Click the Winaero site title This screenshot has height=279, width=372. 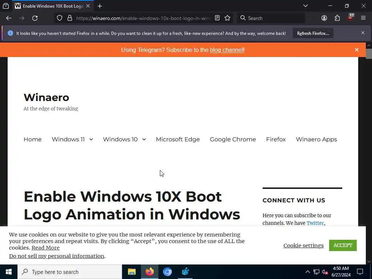point(46,97)
